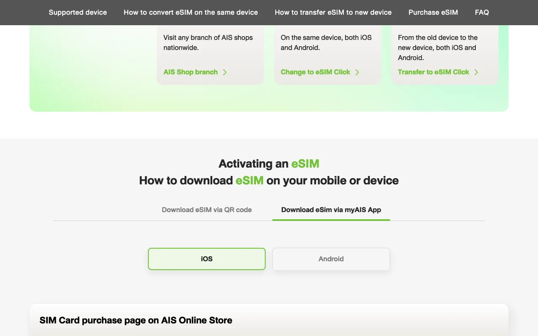Click the chevron beside Change to eSIM Click

[x=357, y=72]
